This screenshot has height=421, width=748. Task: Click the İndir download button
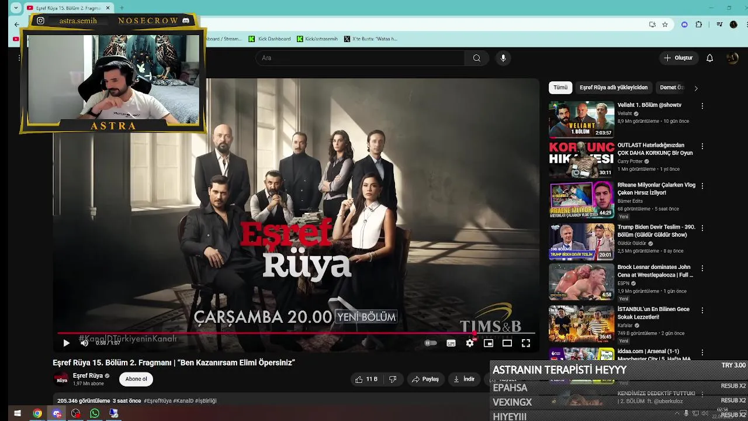coord(464,379)
